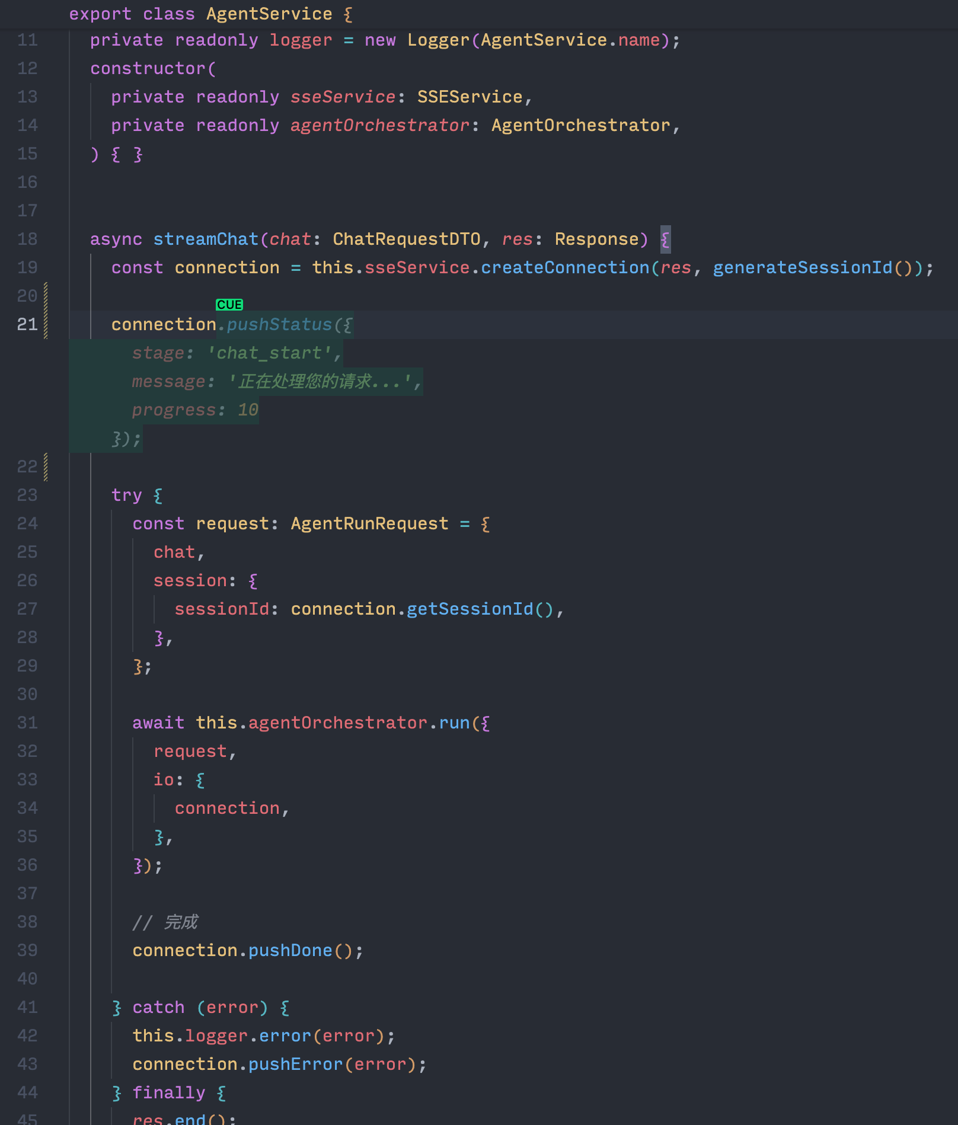
Task: Click the green CUE suggestion badge
Action: pos(229,305)
